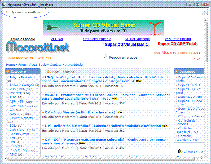Open the Programação MultiThread Socket Servidor article

(x=106, y=97)
